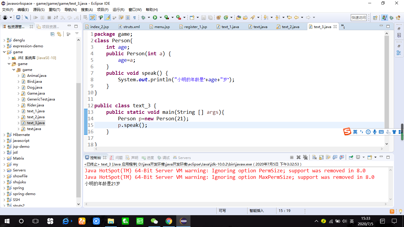
Task: Toggle Show Console on Standard Out change
Action: pos(335,158)
